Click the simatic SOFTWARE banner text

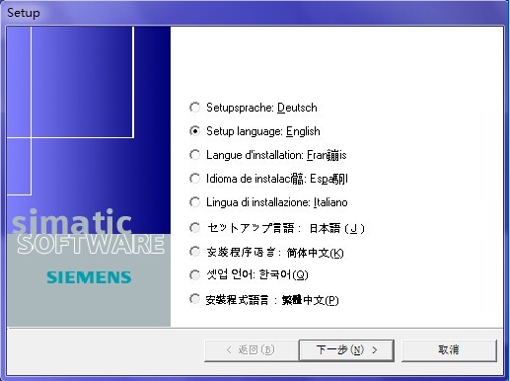[x=89, y=232]
